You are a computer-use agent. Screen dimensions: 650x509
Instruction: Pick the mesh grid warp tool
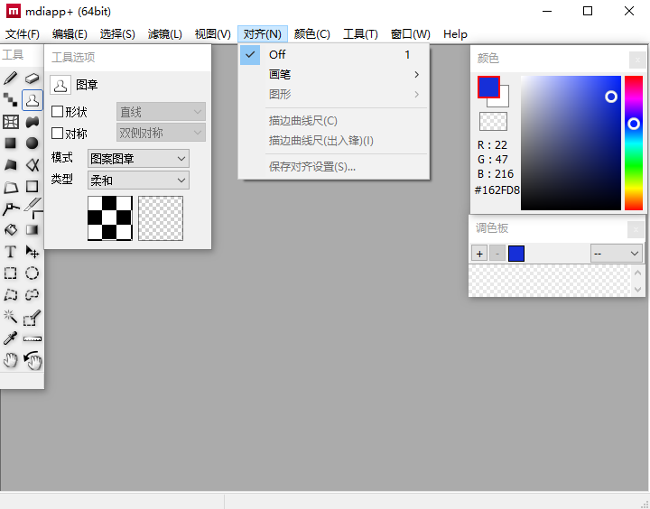click(x=10, y=122)
